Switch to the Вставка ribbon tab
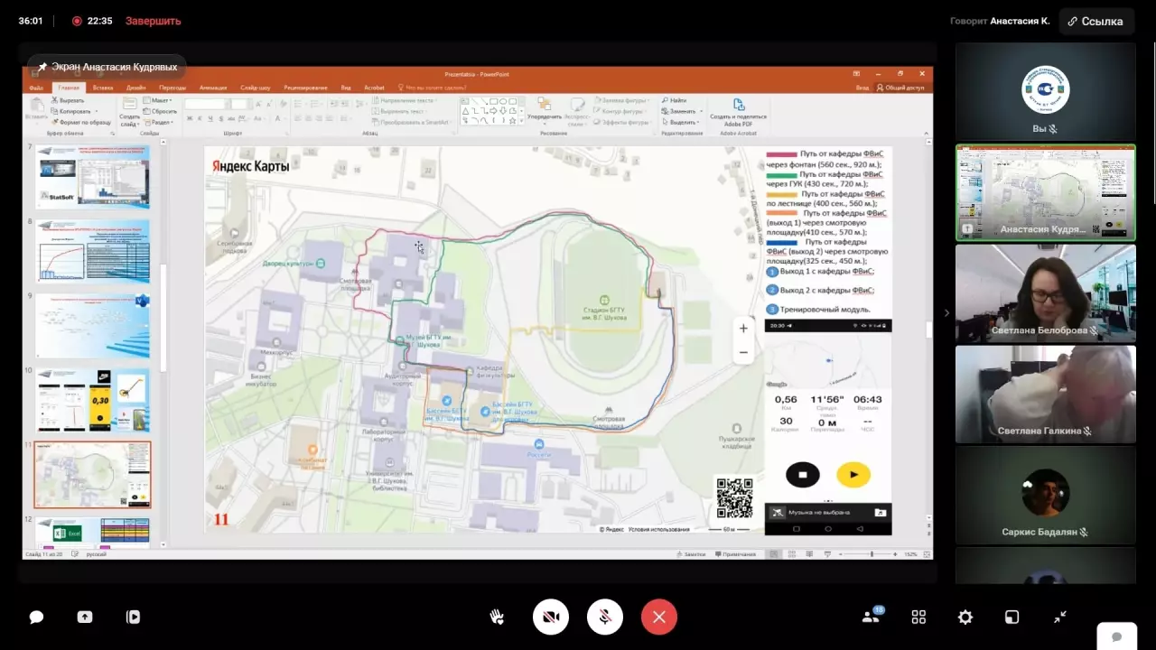 tap(103, 88)
